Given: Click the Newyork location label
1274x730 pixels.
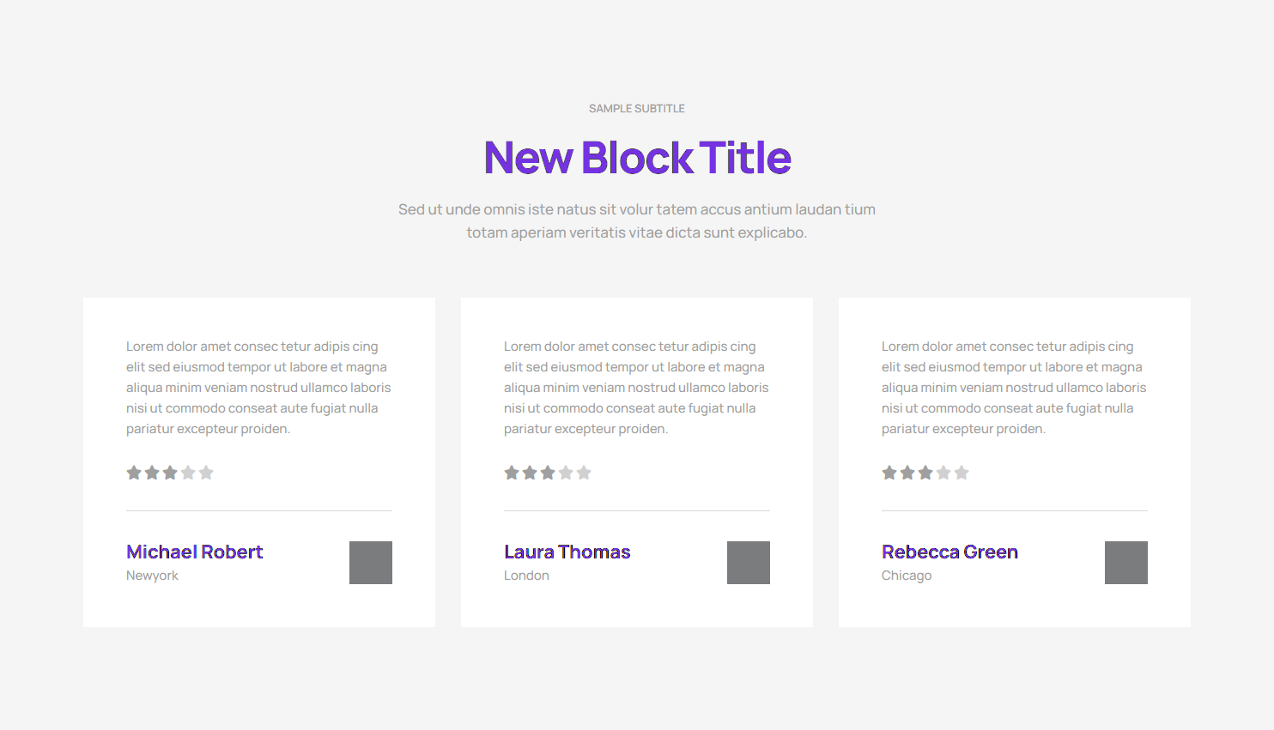Looking at the screenshot, I should click(152, 576).
